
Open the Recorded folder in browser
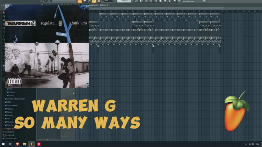[8, 132]
